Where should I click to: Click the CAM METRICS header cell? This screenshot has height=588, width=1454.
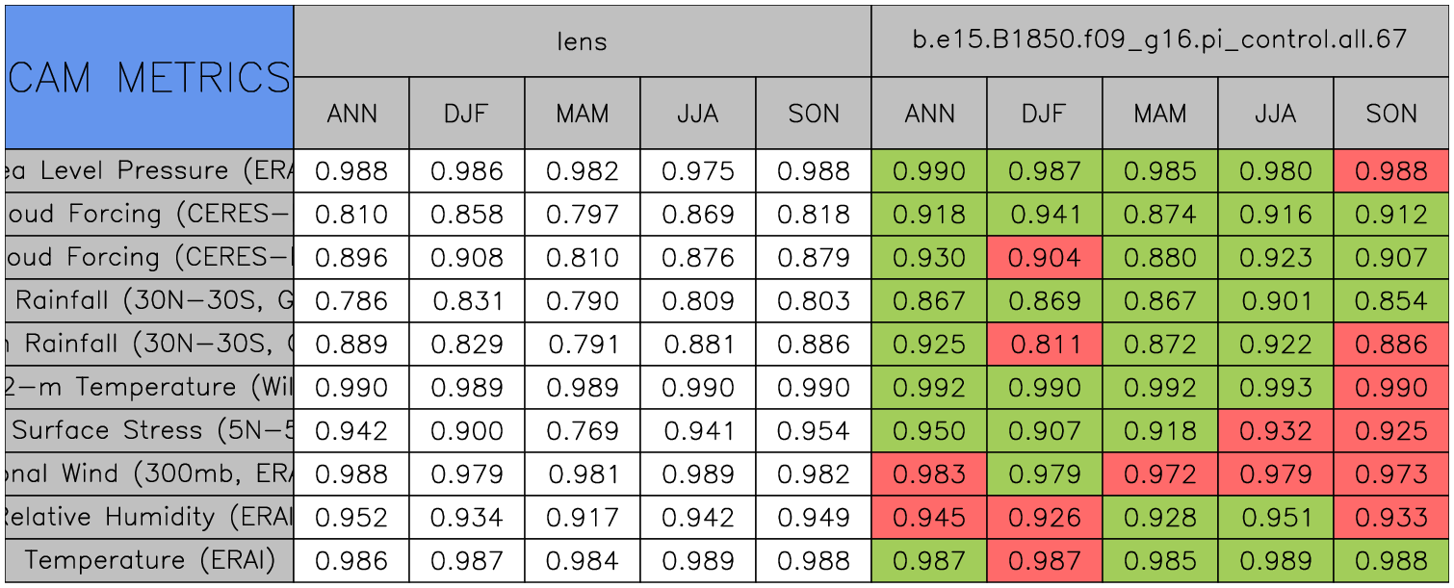click(149, 77)
